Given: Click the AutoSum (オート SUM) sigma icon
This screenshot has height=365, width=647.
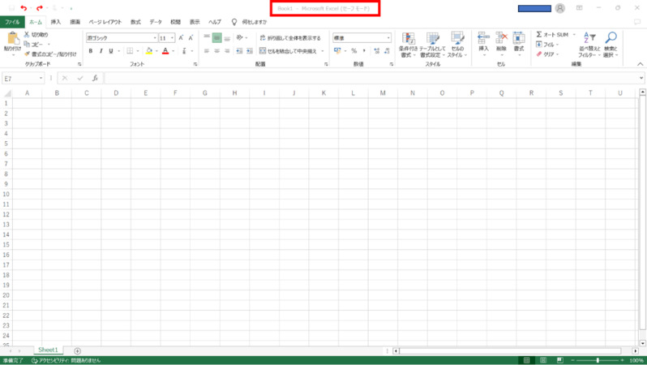Looking at the screenshot, I should [x=539, y=34].
